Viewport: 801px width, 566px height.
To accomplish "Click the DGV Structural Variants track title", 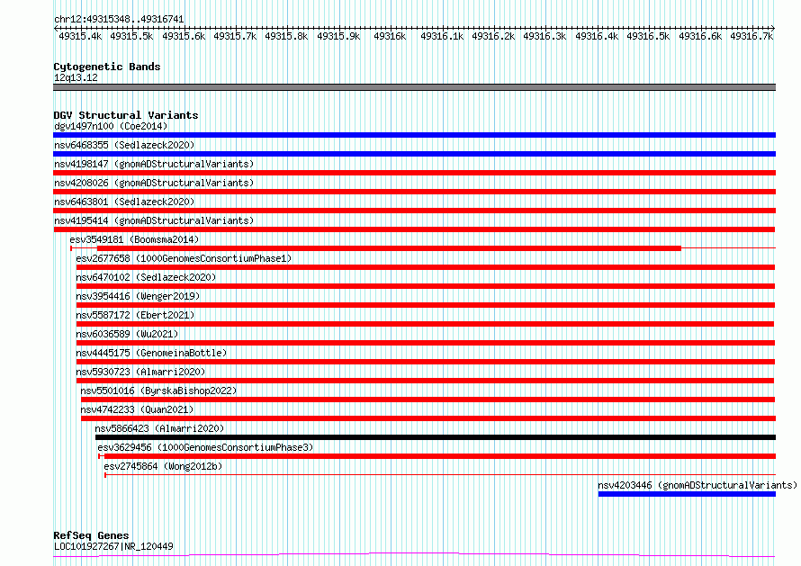I will pyautogui.click(x=126, y=115).
